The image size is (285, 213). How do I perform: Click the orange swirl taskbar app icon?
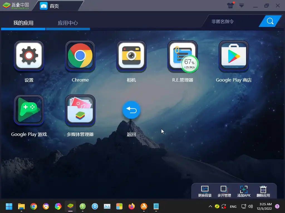tap(144, 206)
